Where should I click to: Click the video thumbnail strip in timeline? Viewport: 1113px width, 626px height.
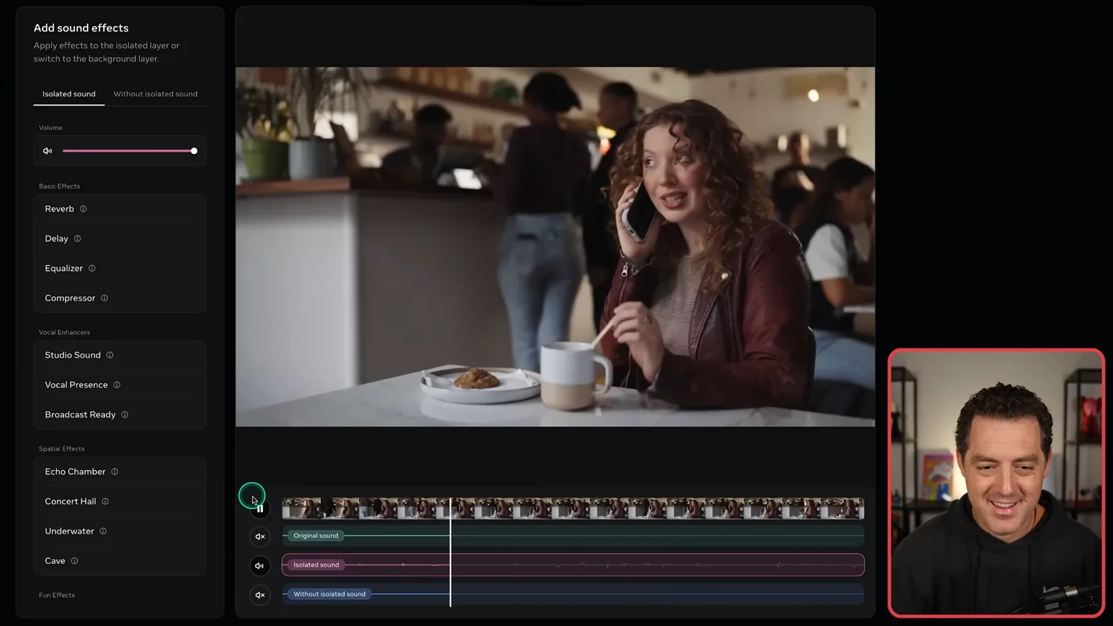(x=573, y=508)
